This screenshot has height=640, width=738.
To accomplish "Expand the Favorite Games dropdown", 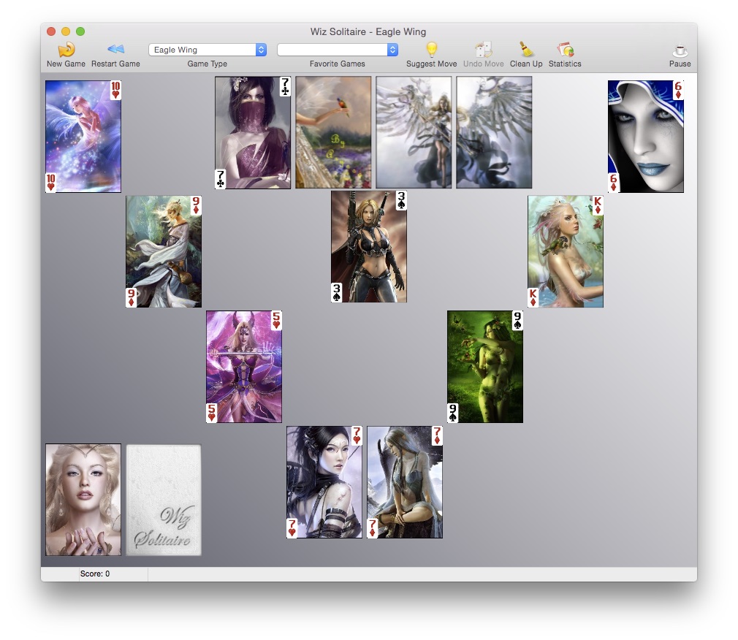I will 337,50.
